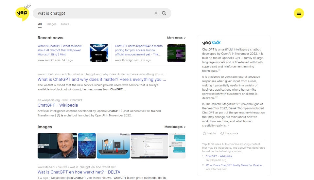Viewport: 314px width, 180px height.
Task: Open the ZDNet What is ChatGPT result
Action: (x=102, y=80)
